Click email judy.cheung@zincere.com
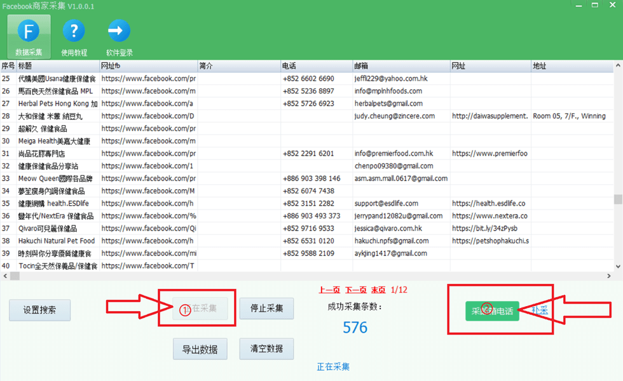The image size is (623, 381). 395,116
